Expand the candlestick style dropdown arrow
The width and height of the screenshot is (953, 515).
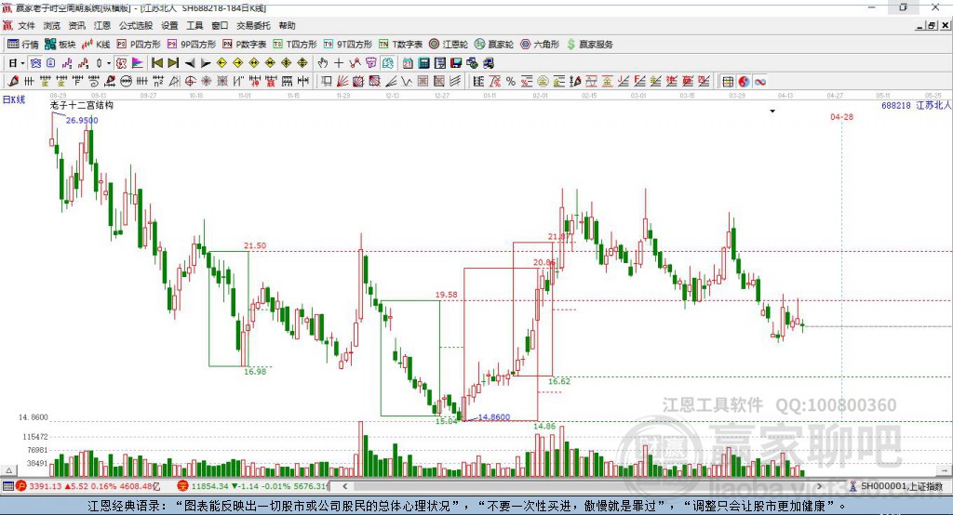tap(109, 63)
